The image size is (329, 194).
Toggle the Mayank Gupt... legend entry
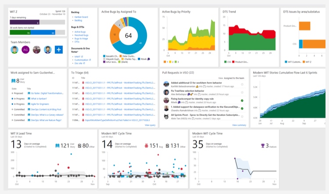point(111,59)
